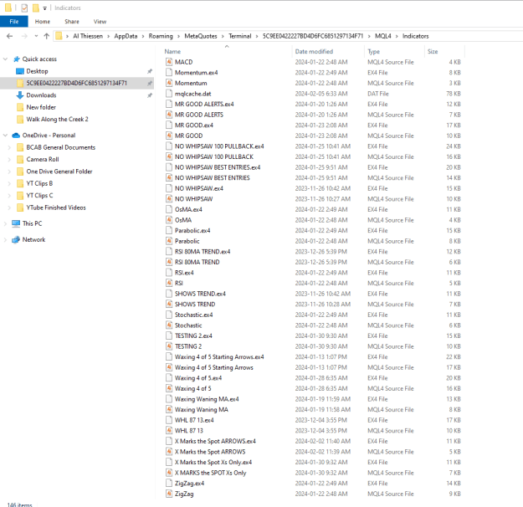
Task: Select X MARKS the SPOT Xs Only
Action: [211, 473]
